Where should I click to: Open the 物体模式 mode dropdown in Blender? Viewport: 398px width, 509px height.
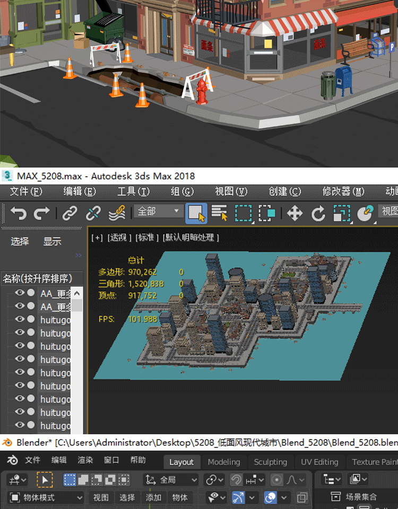pyautogui.click(x=46, y=498)
